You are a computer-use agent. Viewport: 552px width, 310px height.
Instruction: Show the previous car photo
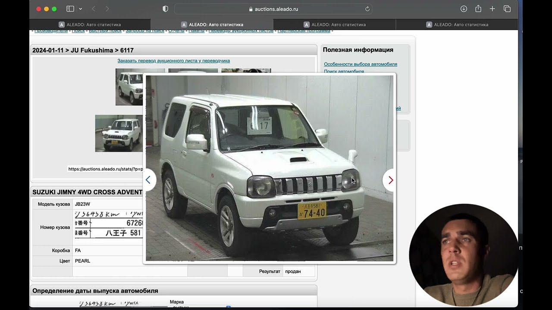(x=148, y=180)
